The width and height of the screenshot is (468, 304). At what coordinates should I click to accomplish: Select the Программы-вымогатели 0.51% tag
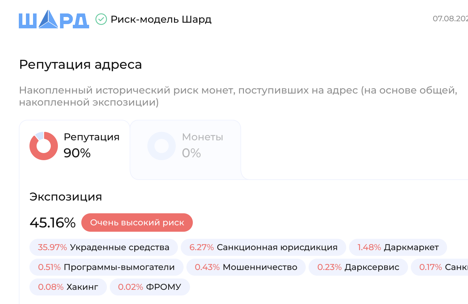point(107,267)
